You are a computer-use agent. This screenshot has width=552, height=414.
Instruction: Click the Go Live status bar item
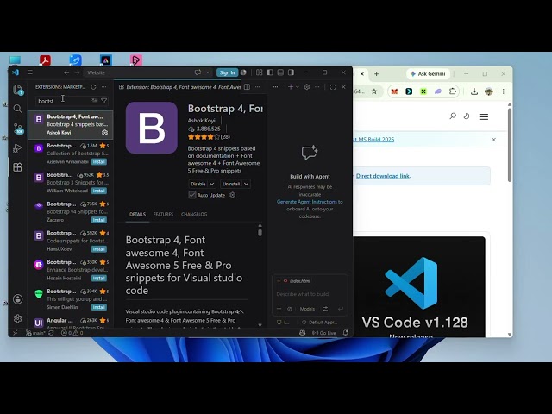[x=324, y=333]
